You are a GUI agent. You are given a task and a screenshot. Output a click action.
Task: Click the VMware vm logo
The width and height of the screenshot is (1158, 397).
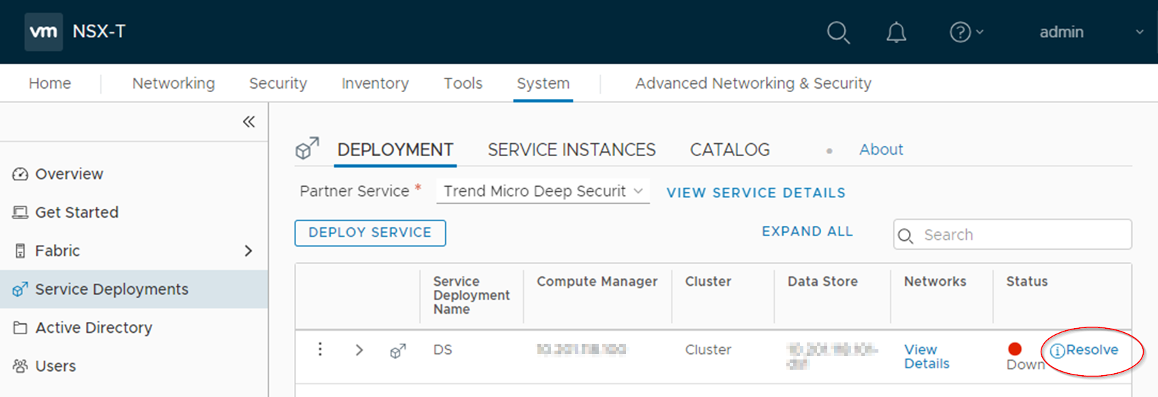click(44, 31)
